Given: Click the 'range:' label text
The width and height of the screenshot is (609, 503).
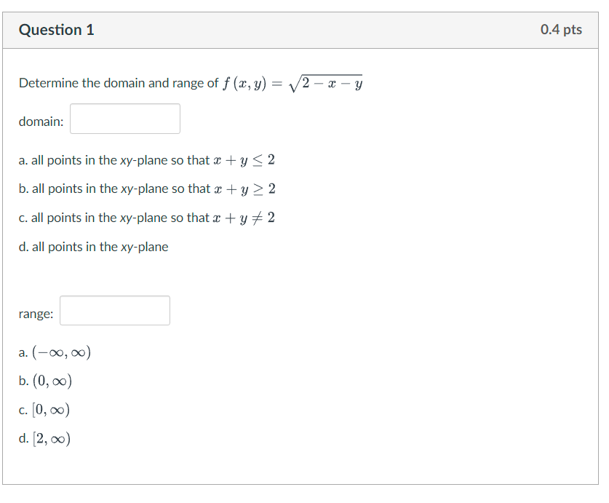Looking at the screenshot, I should tap(36, 314).
